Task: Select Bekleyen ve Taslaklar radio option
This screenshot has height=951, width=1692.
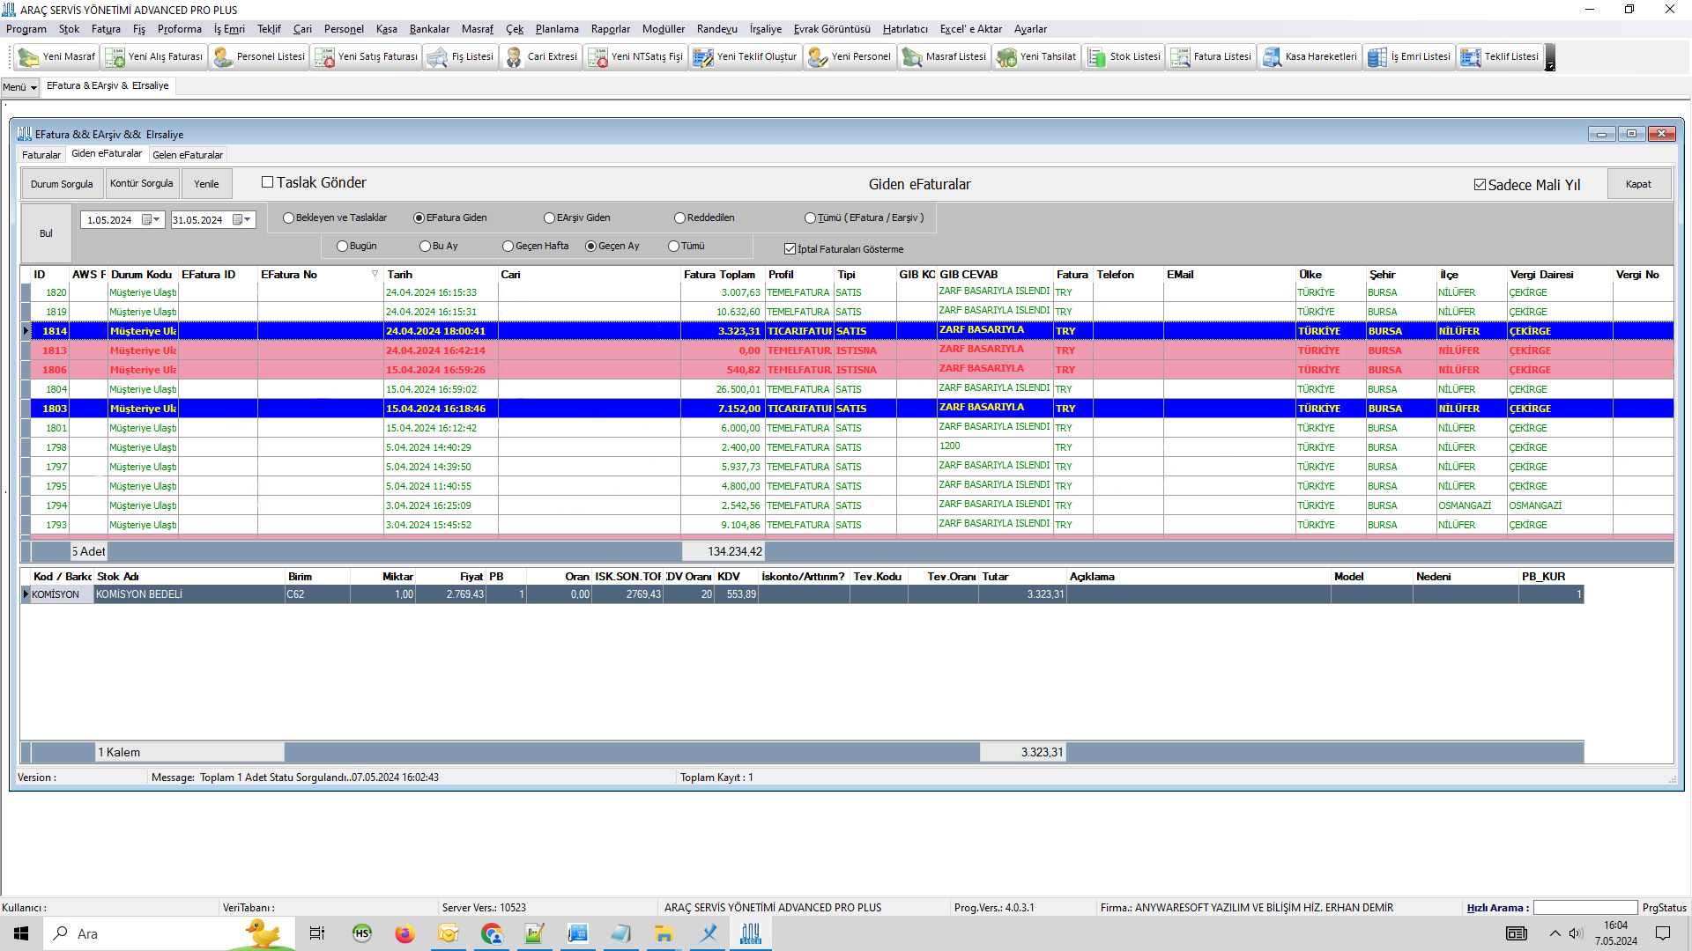Action: [x=288, y=217]
